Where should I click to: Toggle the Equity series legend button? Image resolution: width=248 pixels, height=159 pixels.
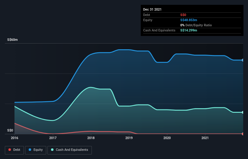tap(36, 150)
